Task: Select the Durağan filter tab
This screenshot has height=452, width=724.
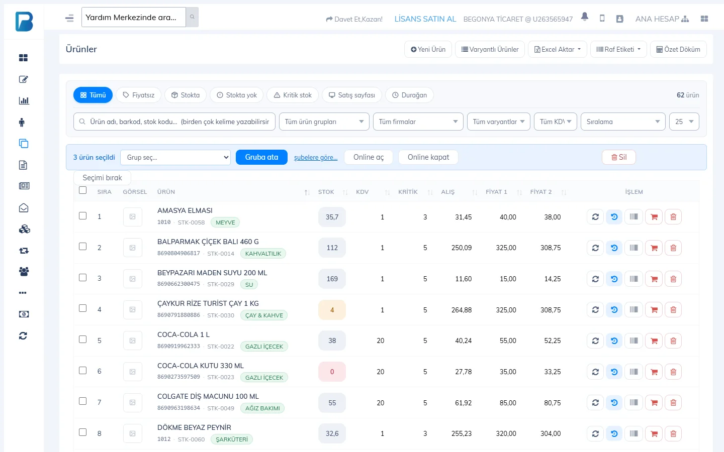Action: 409,95
